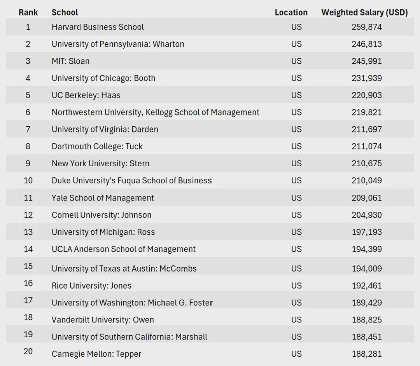Screen dimensions: 420x366
Task: Select the Dartmouth College: Tuck cell
Action: [97, 147]
